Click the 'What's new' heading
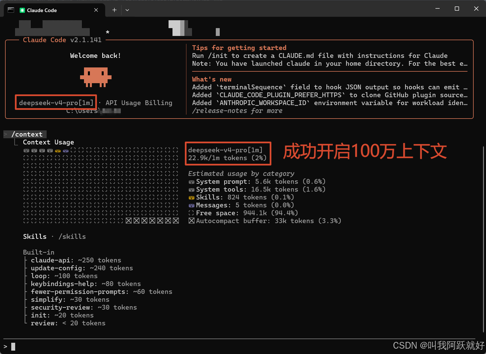 click(212, 79)
